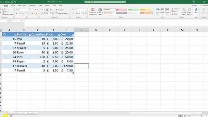Align text left
208x117 pixels.
pos(42,13)
